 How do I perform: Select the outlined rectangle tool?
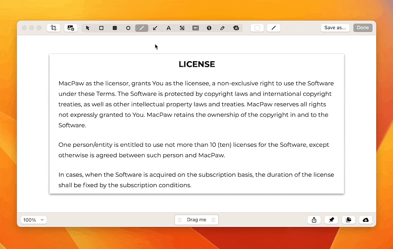click(x=101, y=28)
